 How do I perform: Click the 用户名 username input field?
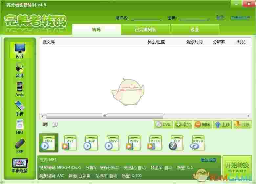pyautogui.click(x=146, y=18)
